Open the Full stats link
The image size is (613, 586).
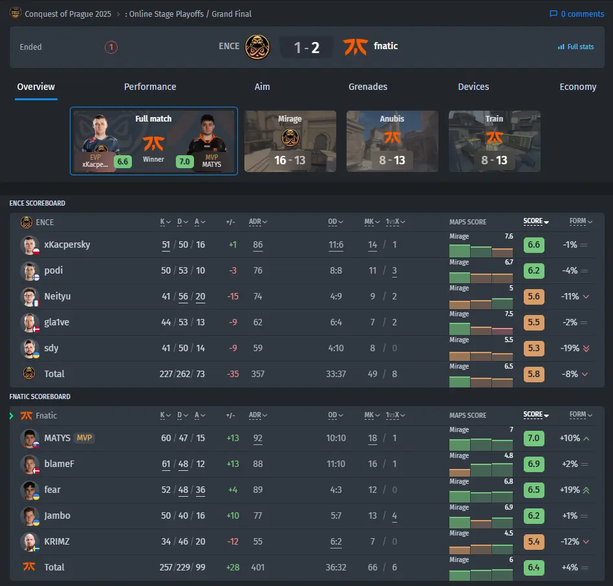[576, 47]
